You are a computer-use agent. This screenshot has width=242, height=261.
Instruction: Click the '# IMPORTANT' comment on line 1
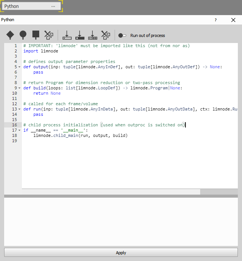pos(106,46)
